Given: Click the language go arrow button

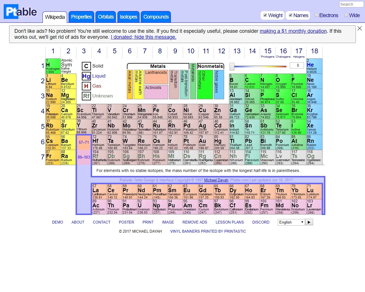Looking at the screenshot, I should [x=309, y=222].
